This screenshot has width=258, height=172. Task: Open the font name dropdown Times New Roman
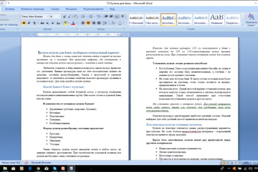pos(47,16)
